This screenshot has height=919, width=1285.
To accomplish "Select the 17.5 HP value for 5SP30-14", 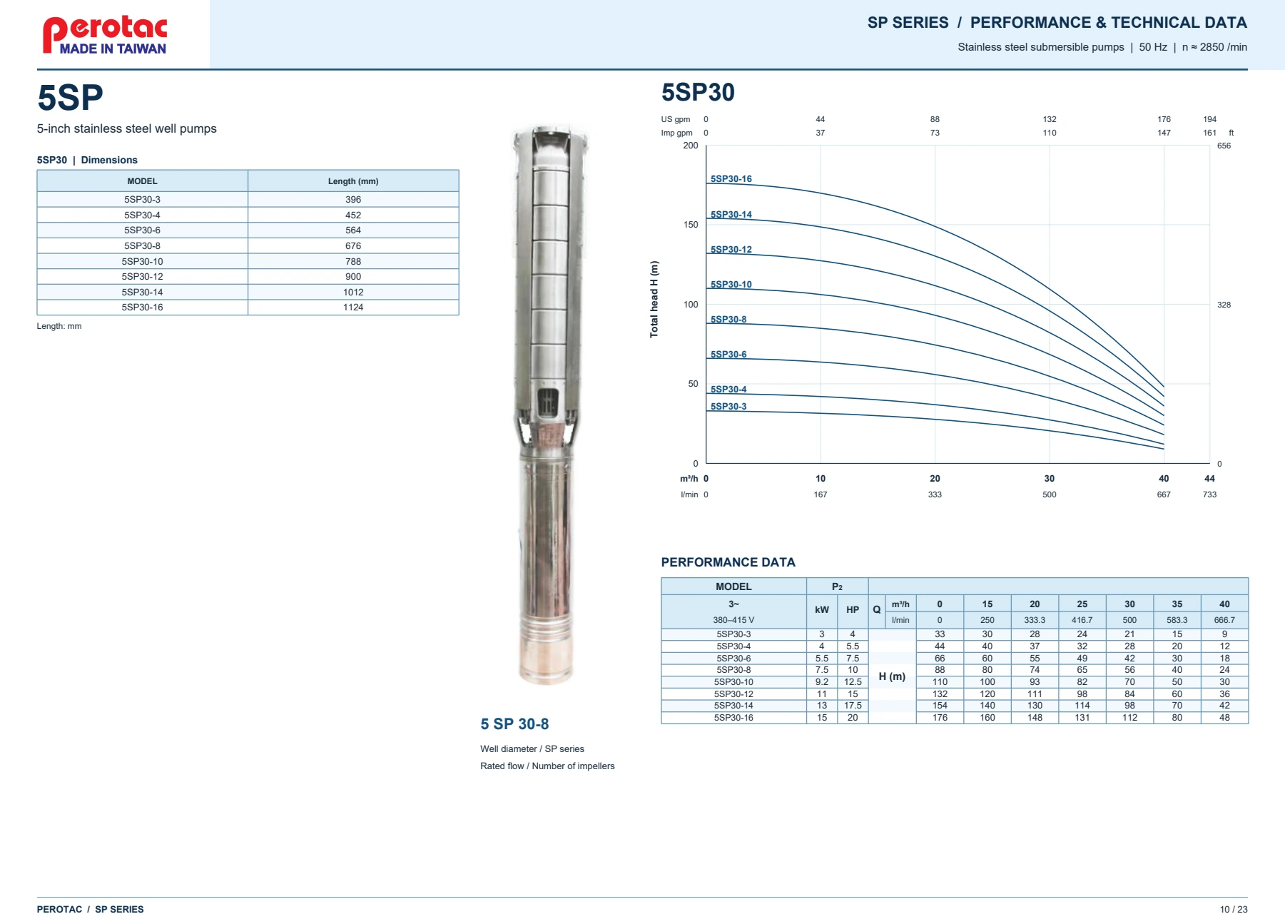I will pyautogui.click(x=853, y=706).
